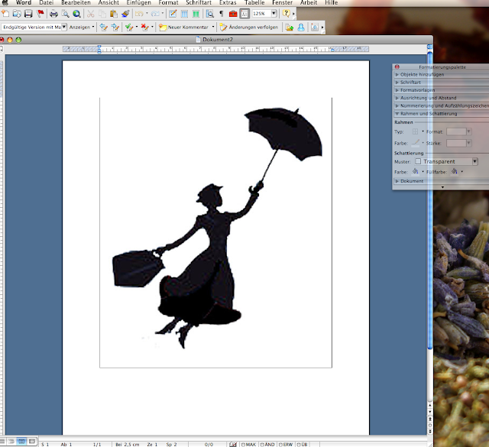Toggle the Formatting Palette icon
The height and width of the screenshot is (447, 489).
244,14
